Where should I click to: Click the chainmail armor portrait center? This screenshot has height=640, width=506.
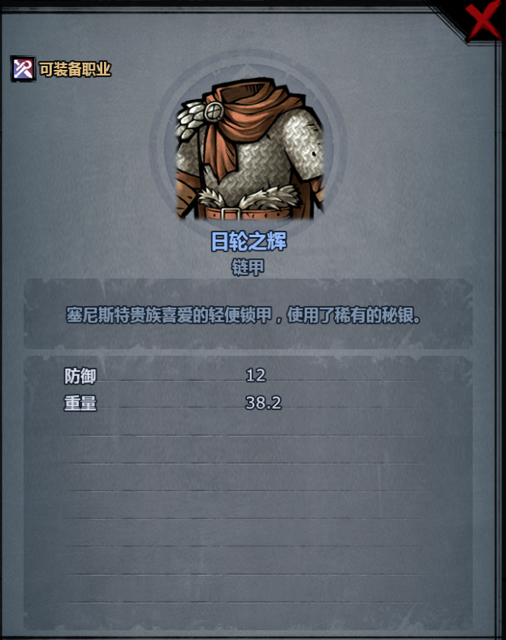point(249,149)
